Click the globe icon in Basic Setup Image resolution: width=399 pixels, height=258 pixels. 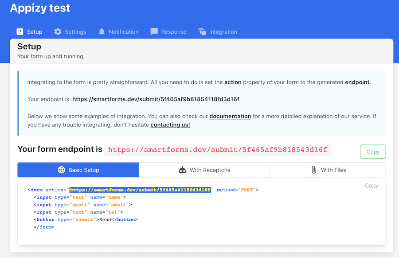pyautogui.click(x=61, y=170)
